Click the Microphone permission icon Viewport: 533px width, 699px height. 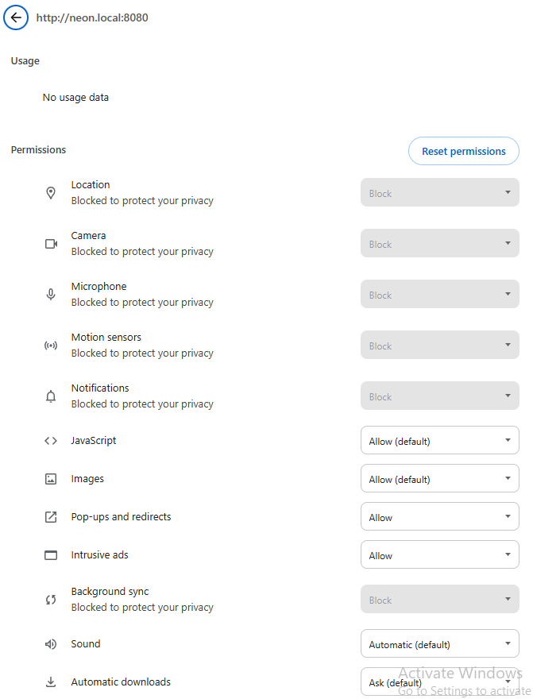pos(51,294)
